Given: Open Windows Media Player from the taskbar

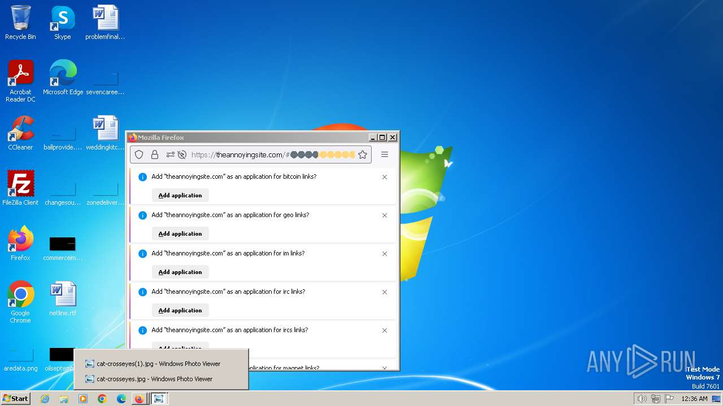Looking at the screenshot, I should 83,399.
